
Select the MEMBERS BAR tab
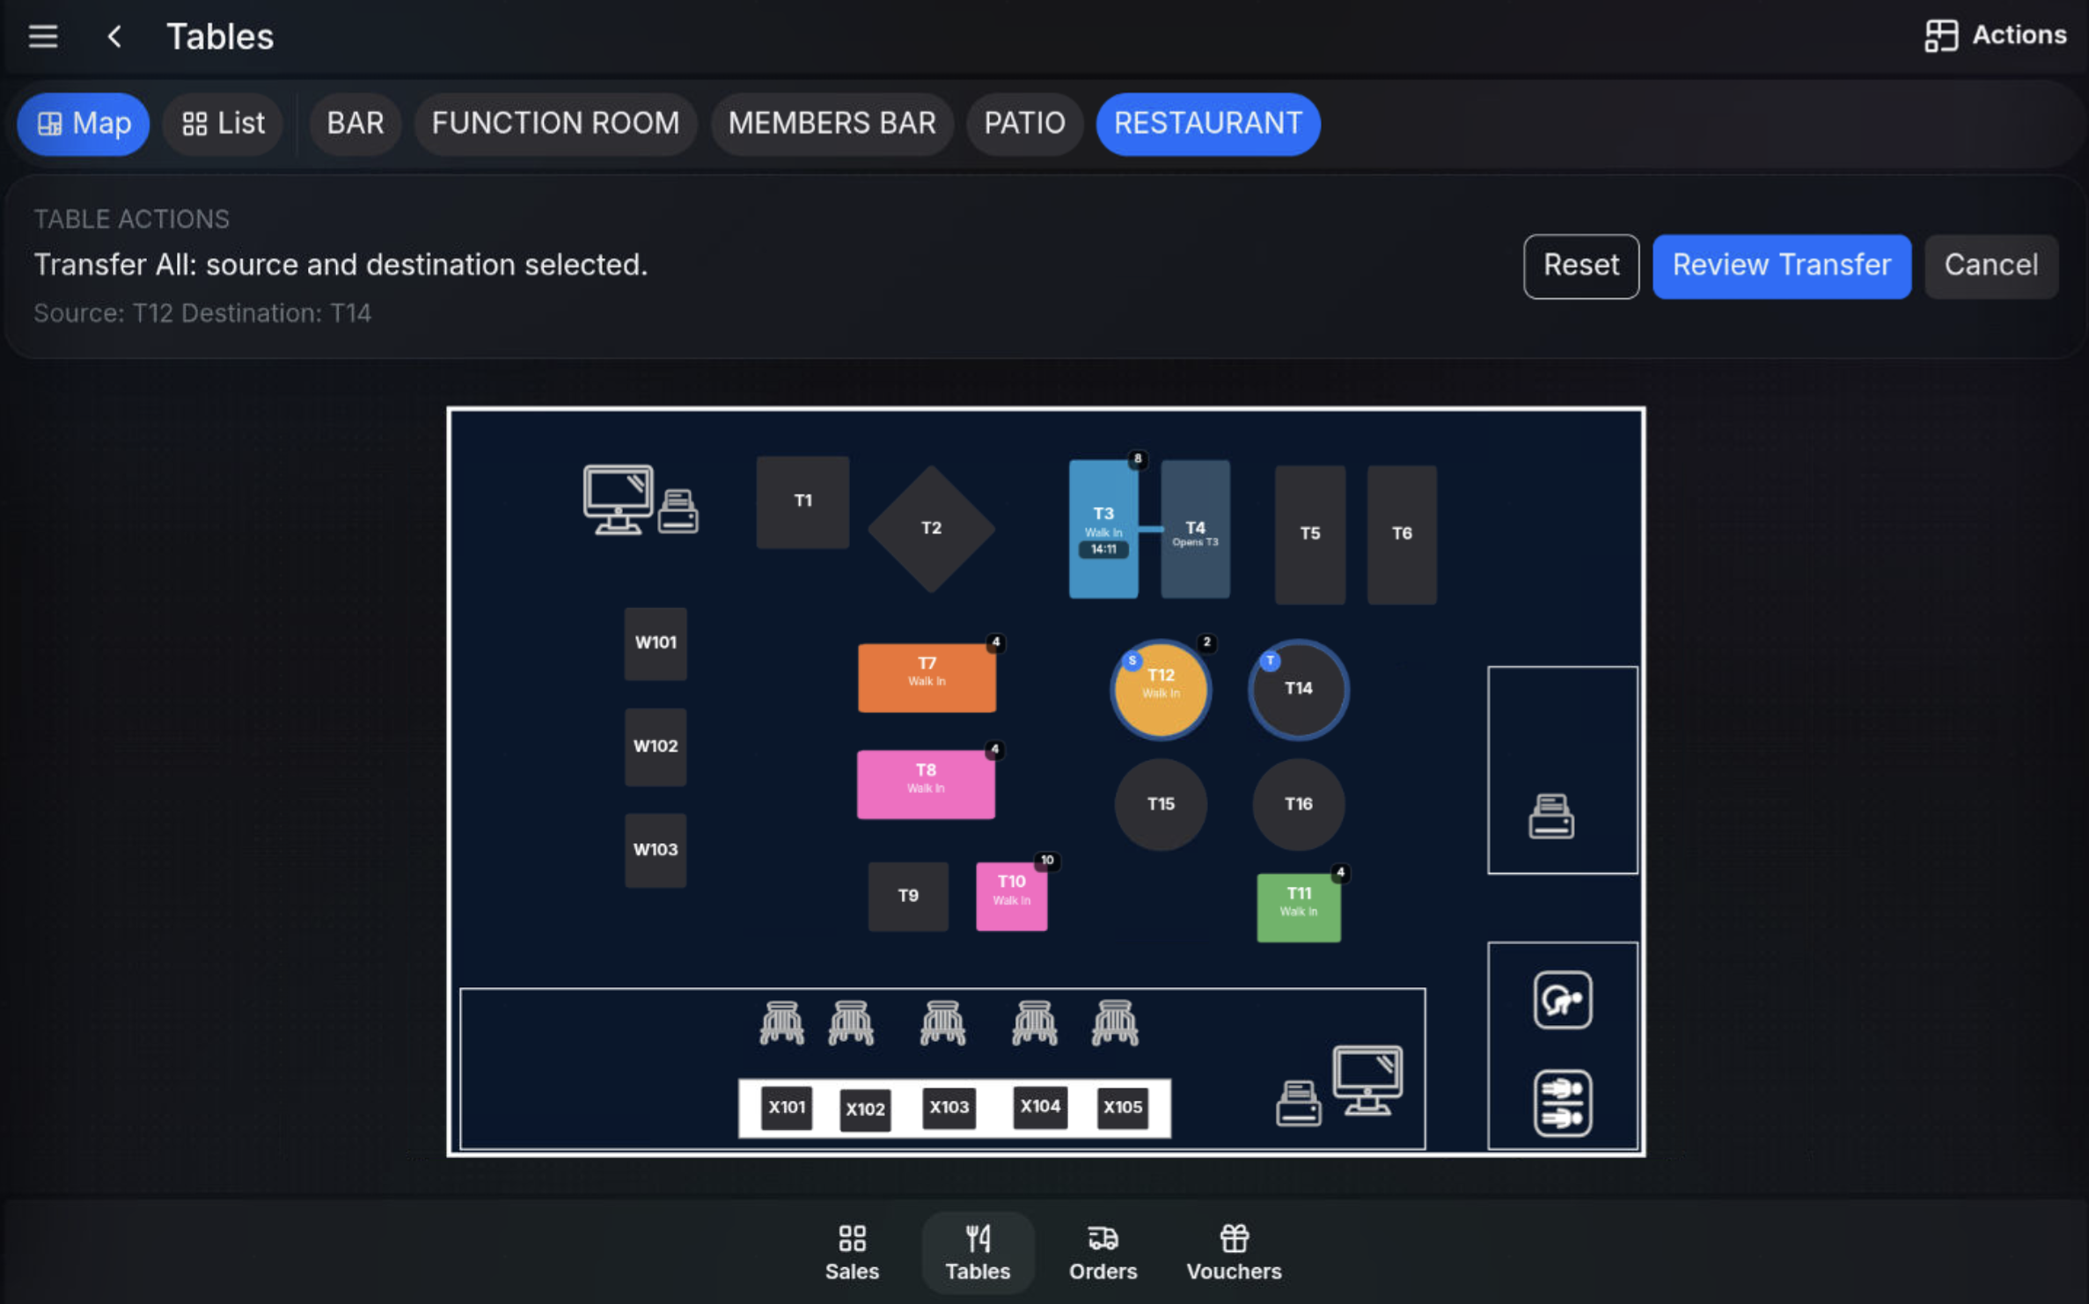(832, 123)
